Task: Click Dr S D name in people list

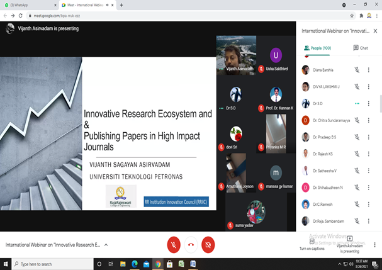Action: [318, 104]
